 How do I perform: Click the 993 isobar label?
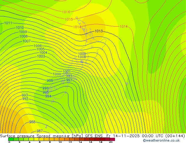pos(25,95)
